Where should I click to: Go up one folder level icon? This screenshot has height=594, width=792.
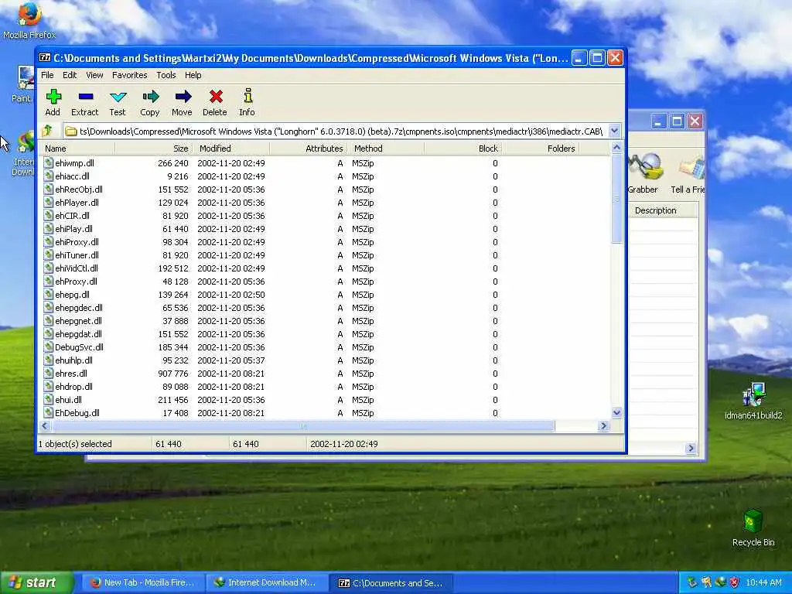pyautogui.click(x=47, y=131)
